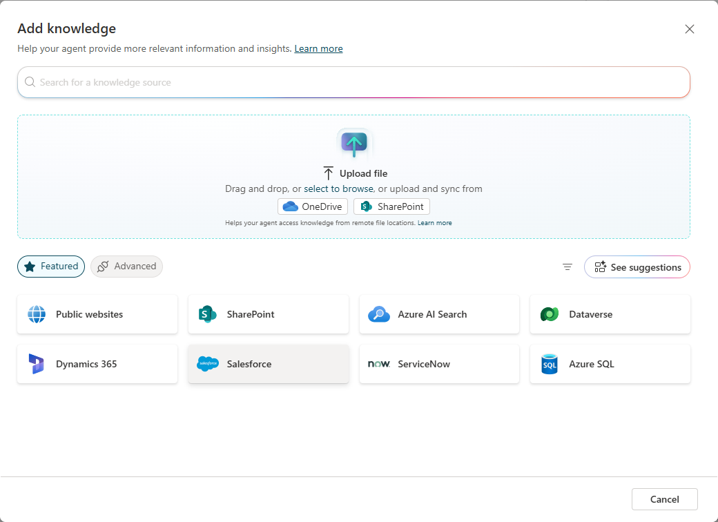Click the Azure SQL database icon

pos(550,364)
